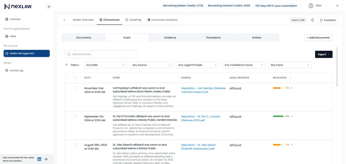Image resolution: width=346 pixels, height=164 pixels.
Task: Click the ChronoVault document icon
Action: point(101,20)
